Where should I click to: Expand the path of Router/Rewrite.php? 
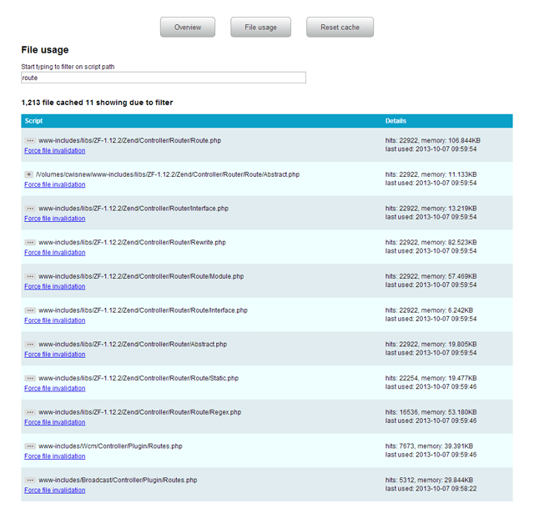pyautogui.click(x=30, y=243)
